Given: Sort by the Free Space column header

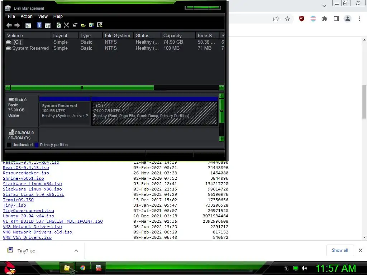Looking at the screenshot, I should pyautogui.click(x=207, y=35).
